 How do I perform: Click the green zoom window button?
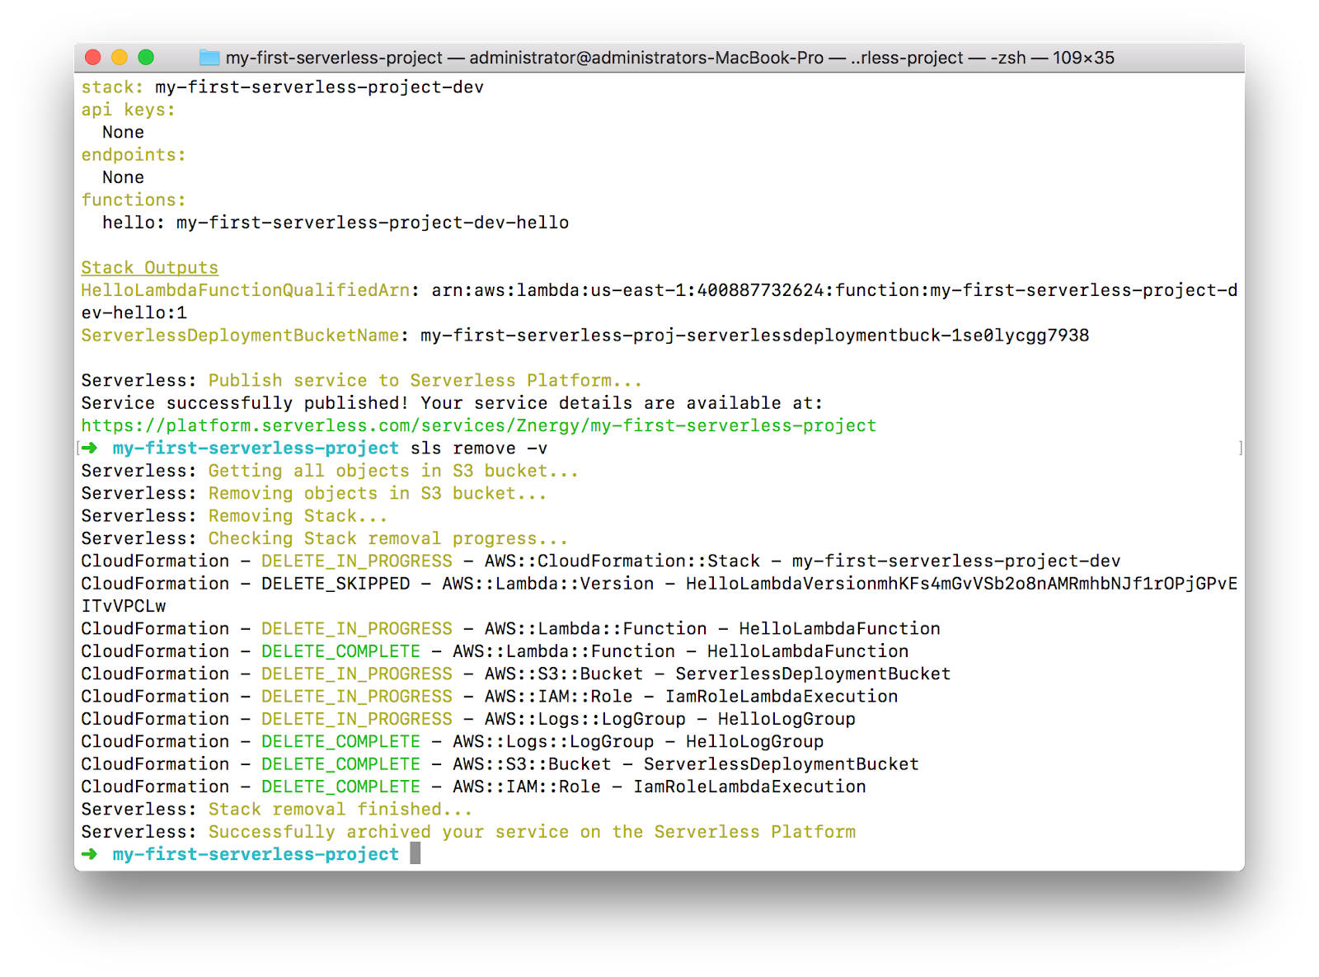[x=148, y=57]
